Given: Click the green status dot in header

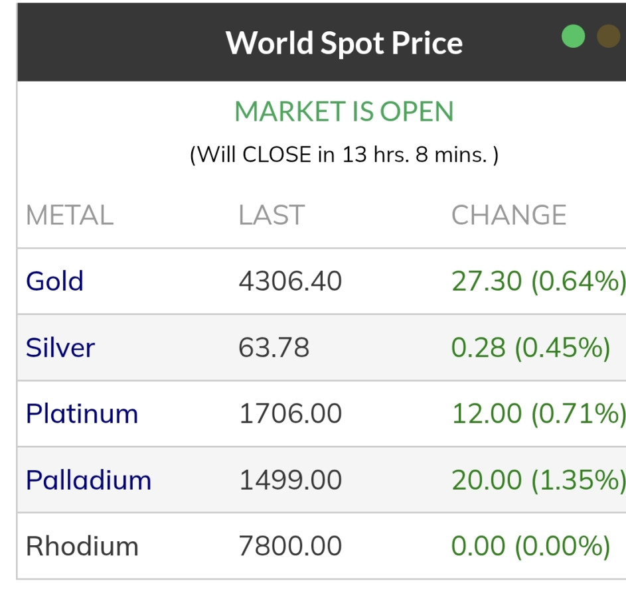Looking at the screenshot, I should [573, 36].
